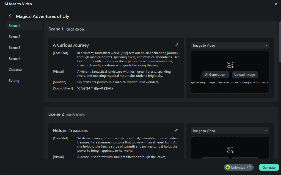Minimize the AI Idea to Video window

pyautogui.click(x=265, y=4)
